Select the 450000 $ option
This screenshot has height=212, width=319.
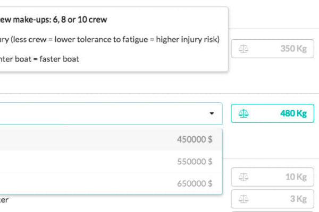[111, 139]
